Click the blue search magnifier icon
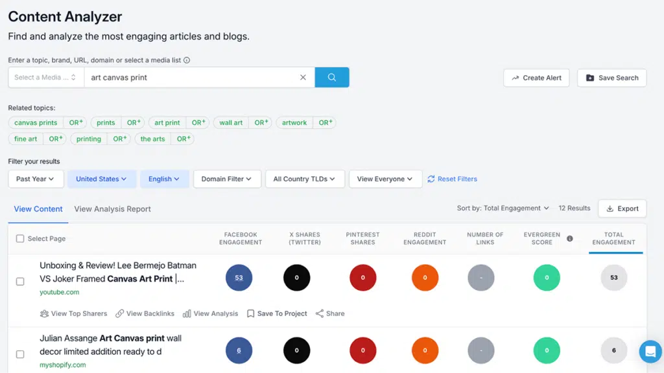The width and height of the screenshot is (664, 373). click(331, 76)
